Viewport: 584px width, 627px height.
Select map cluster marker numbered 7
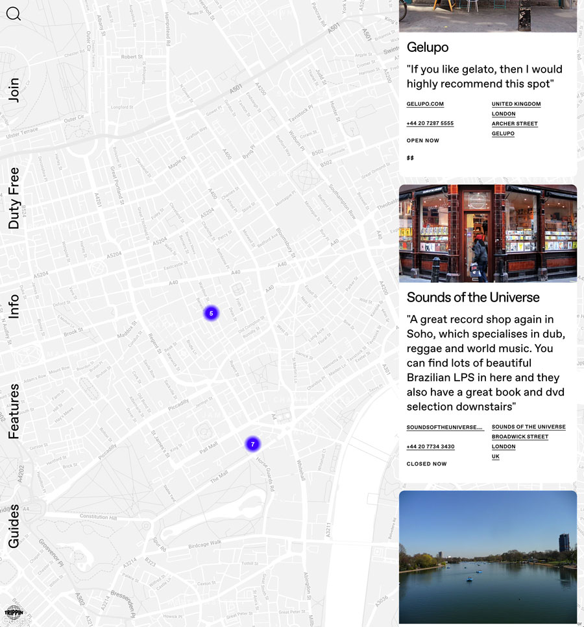252,444
